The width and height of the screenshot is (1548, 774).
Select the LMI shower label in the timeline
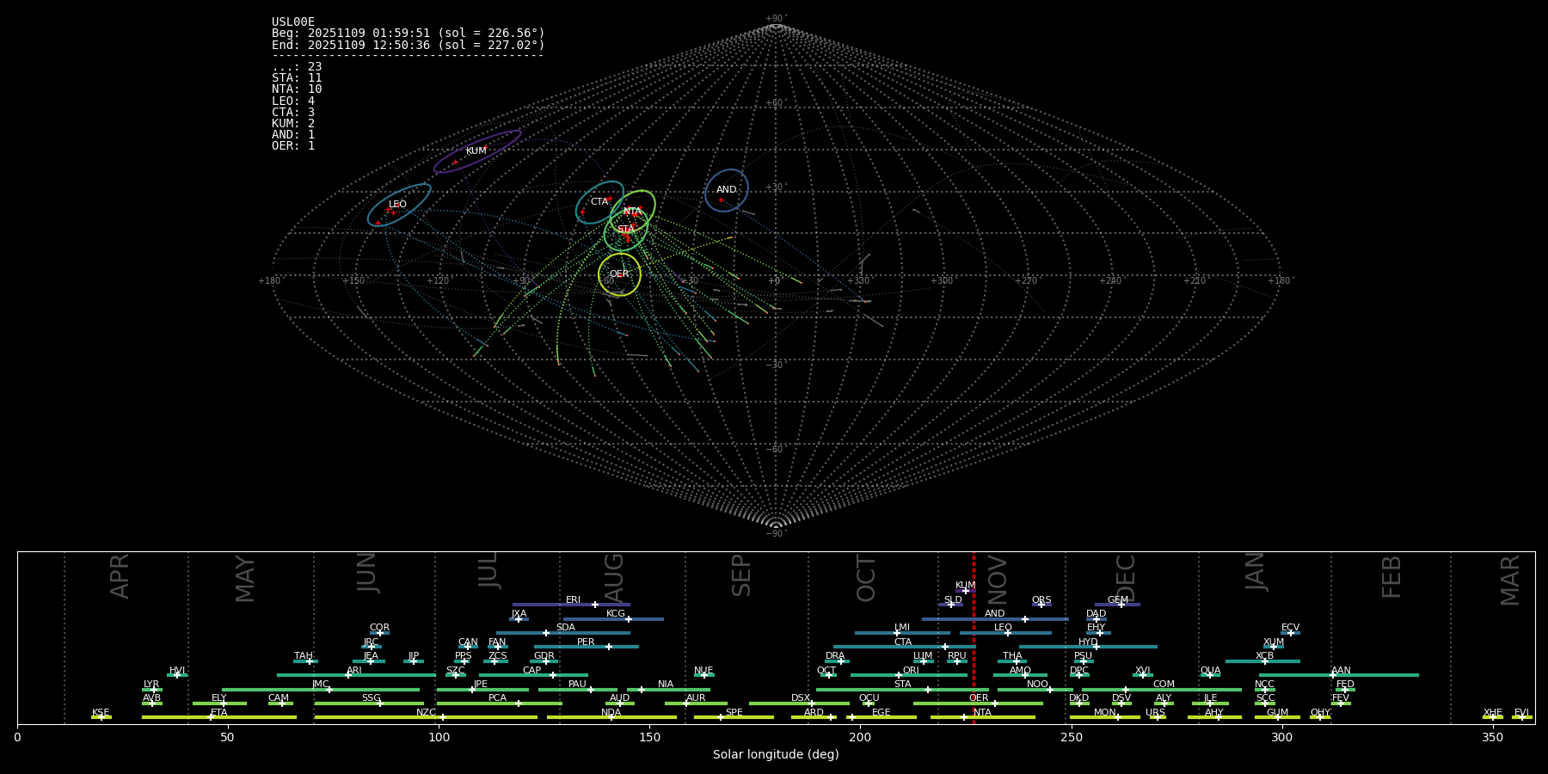tap(902, 628)
